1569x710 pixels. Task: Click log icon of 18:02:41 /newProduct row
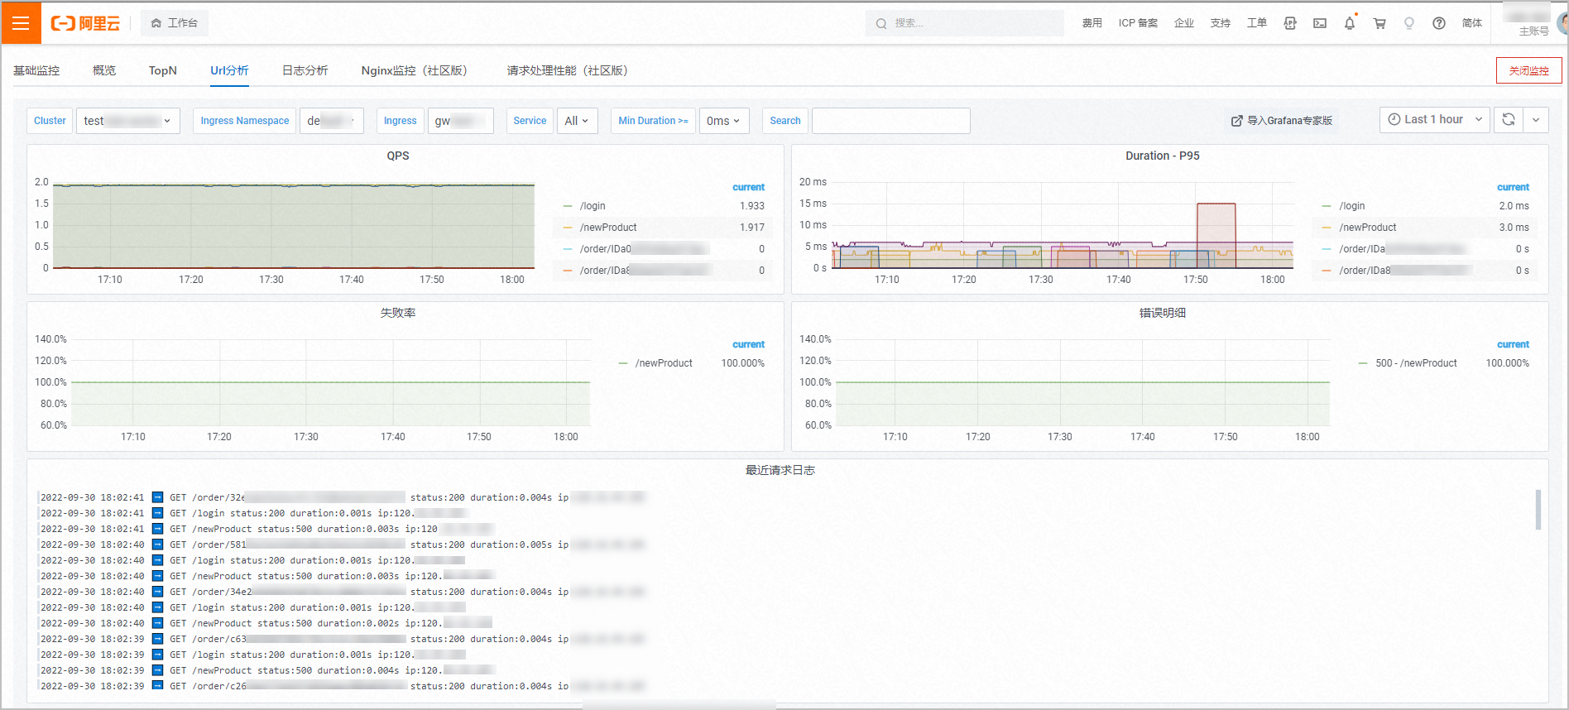[x=157, y=529]
